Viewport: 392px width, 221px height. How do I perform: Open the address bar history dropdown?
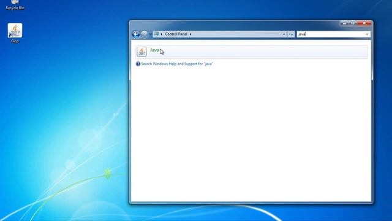(284, 34)
